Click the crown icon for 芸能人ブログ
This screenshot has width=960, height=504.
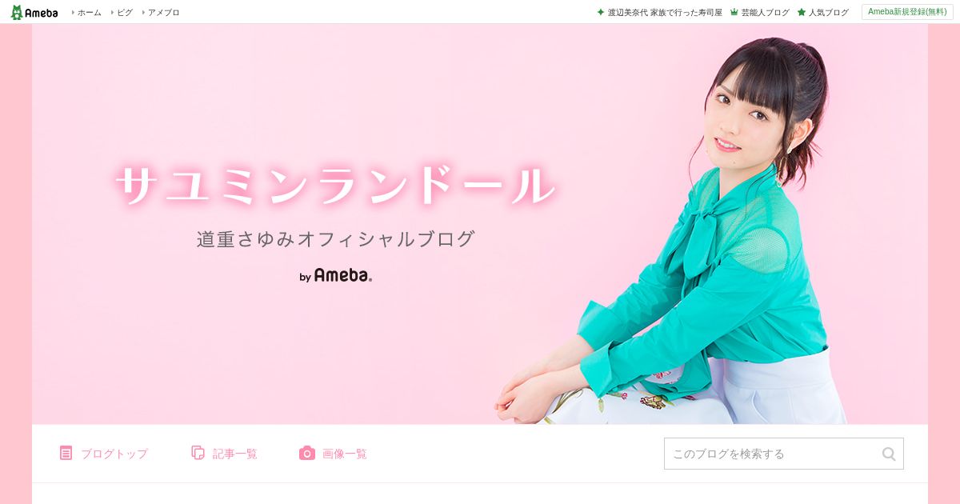(734, 12)
